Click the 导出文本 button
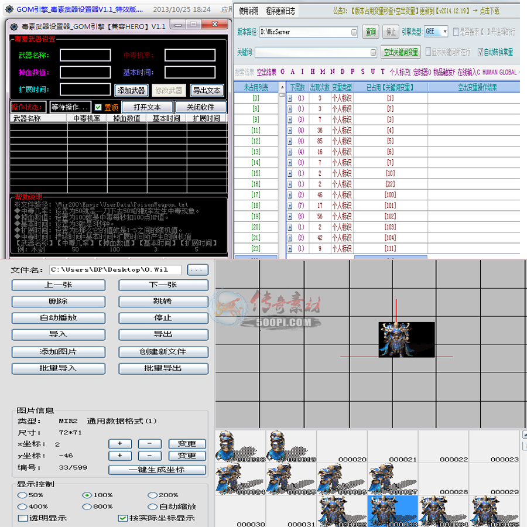This screenshot has height=527, width=527. [x=207, y=90]
